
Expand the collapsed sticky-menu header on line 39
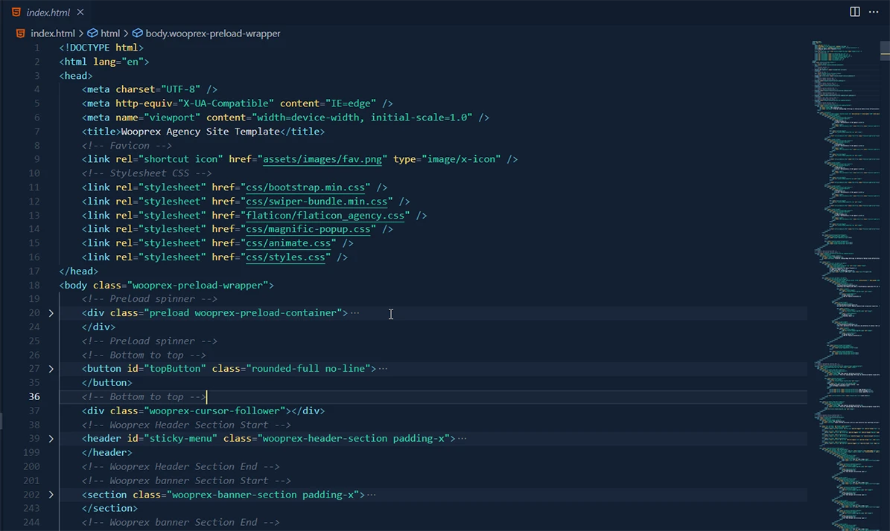pyautogui.click(x=51, y=438)
